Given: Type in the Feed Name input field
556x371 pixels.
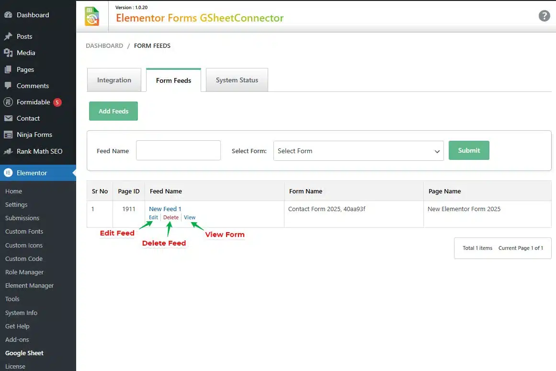Looking at the screenshot, I should click(x=178, y=150).
